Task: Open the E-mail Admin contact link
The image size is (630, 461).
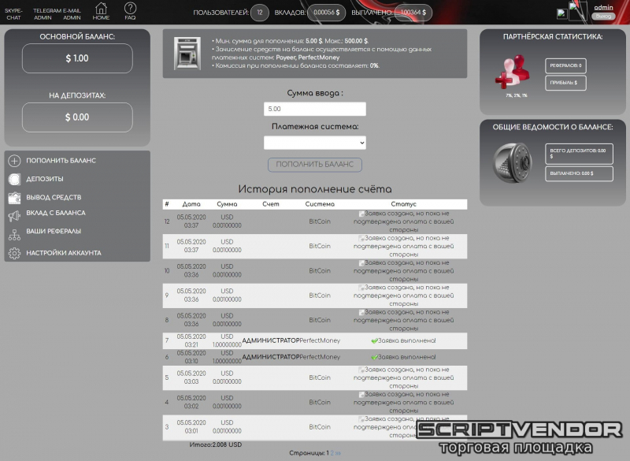Action: tap(72, 13)
